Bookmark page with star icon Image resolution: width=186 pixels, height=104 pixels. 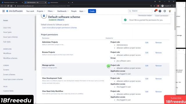[x=154, y=6]
